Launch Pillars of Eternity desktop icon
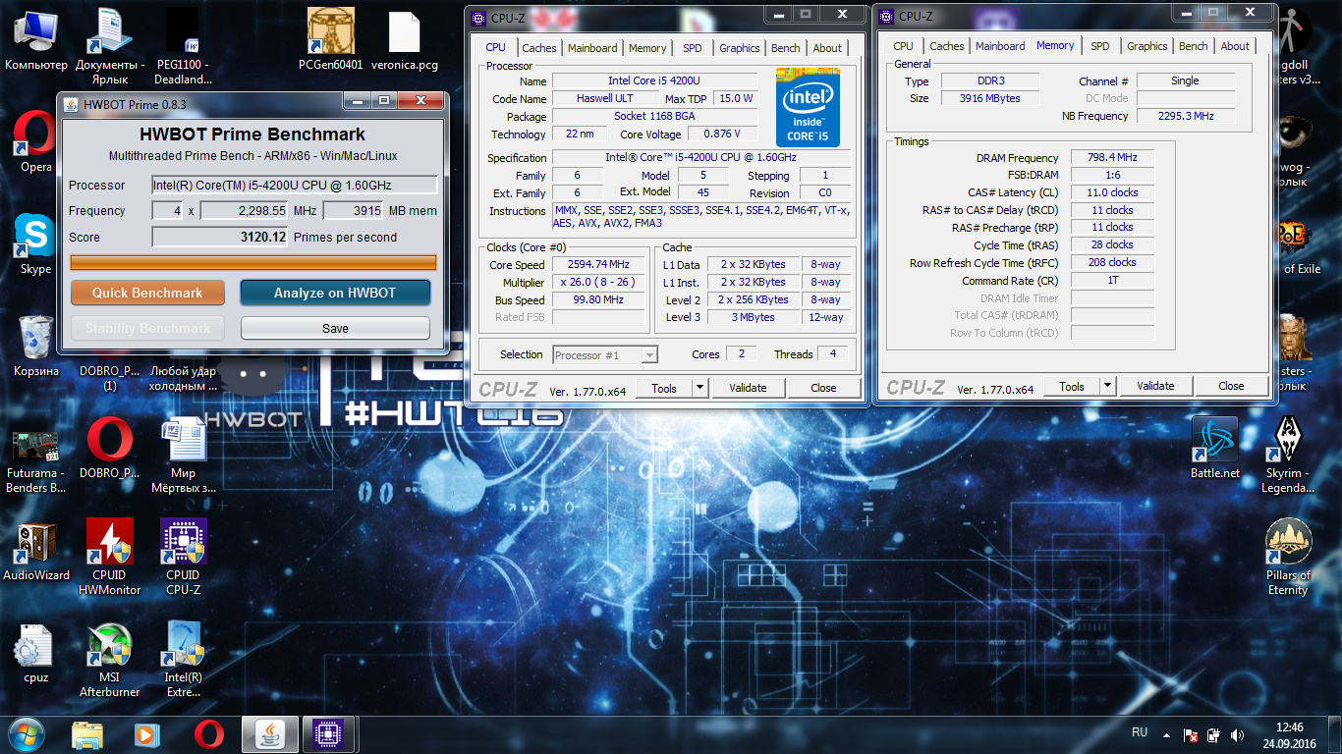This screenshot has height=754, width=1342. (x=1288, y=557)
